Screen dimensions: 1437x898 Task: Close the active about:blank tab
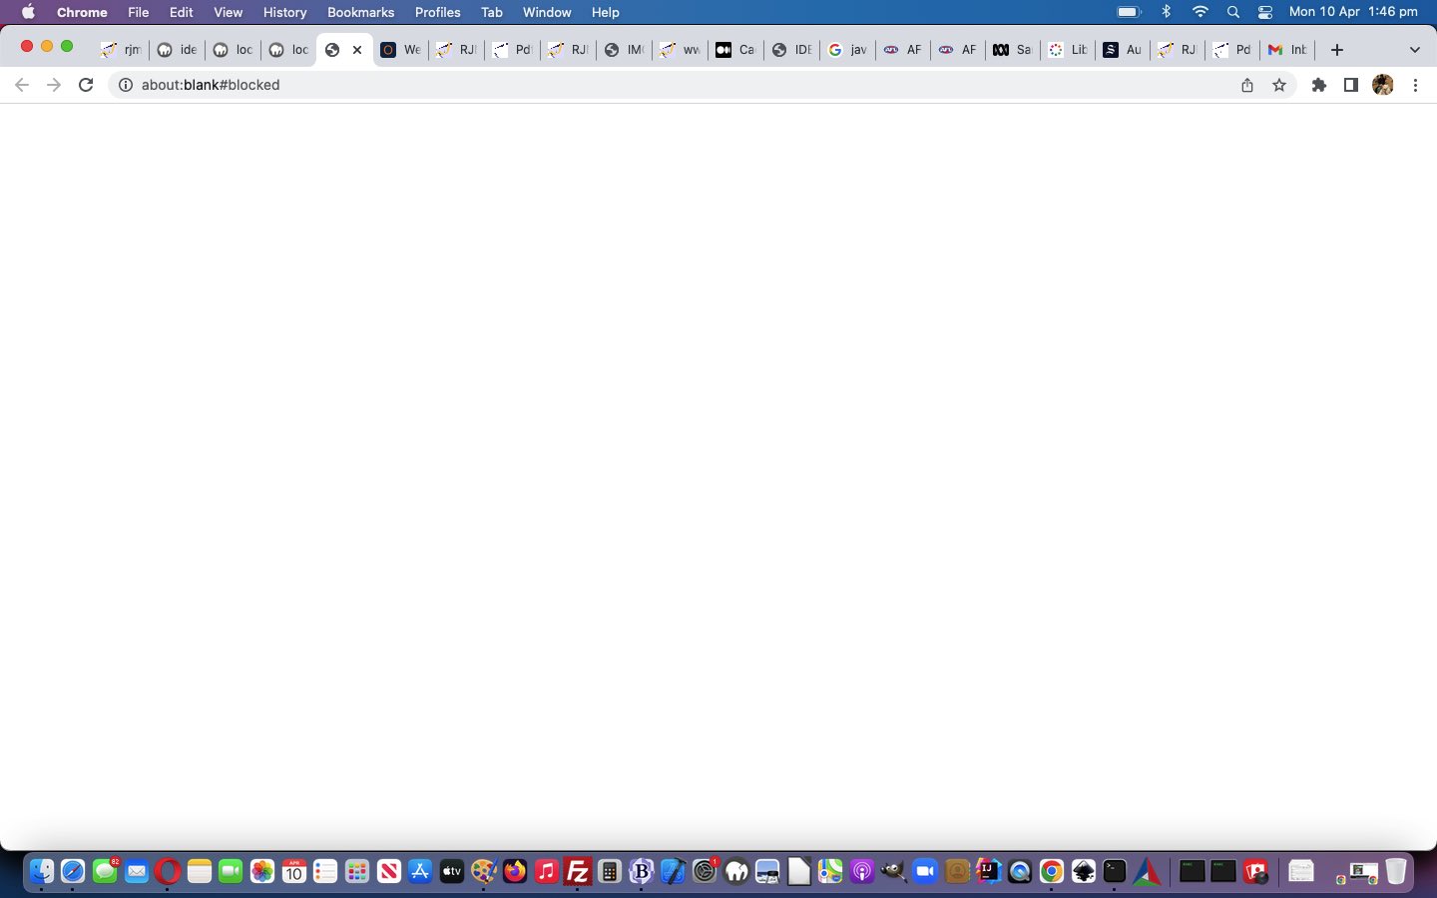[357, 50]
